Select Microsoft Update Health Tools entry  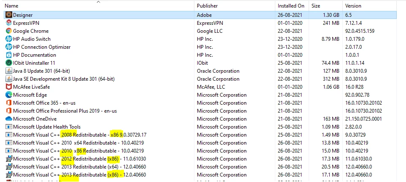click(x=47, y=127)
